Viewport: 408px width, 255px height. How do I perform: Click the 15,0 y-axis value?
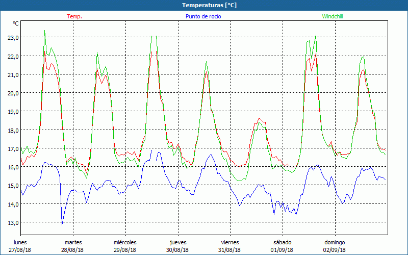[13, 186]
